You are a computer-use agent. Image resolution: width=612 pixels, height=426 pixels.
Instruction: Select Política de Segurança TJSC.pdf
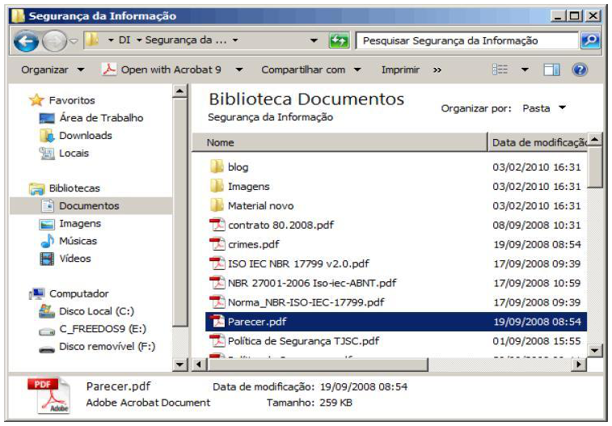294,341
